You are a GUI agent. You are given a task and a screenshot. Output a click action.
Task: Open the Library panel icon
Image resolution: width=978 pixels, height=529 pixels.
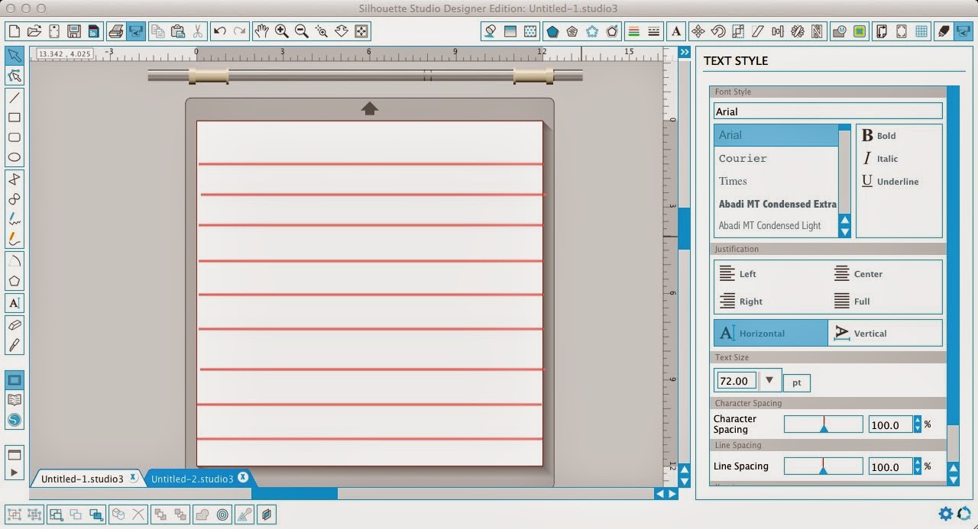[x=15, y=398]
